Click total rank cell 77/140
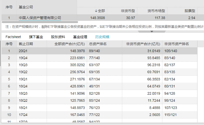204x125 pixels. click(x=94, y=58)
